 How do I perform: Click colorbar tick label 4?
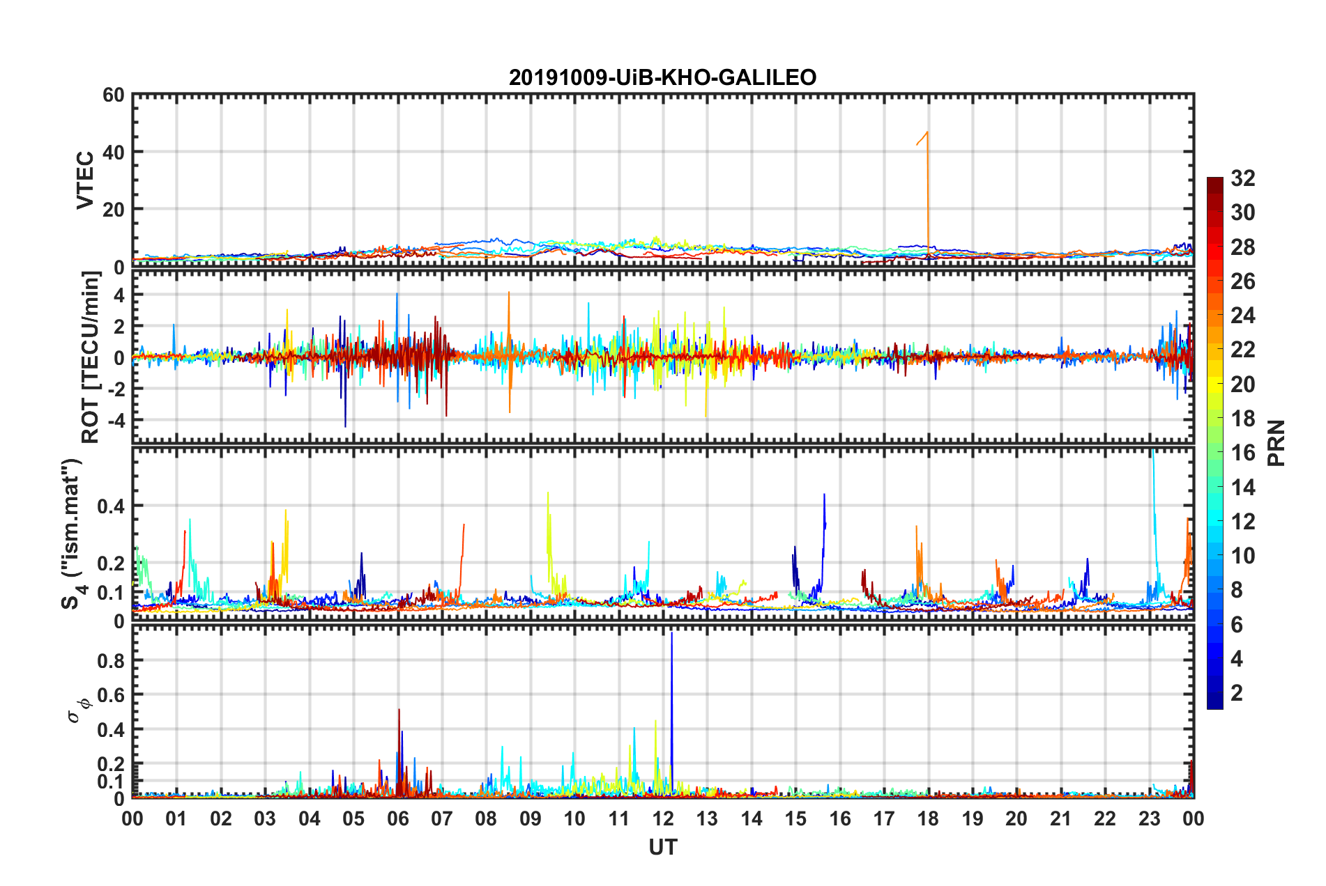point(1237,659)
